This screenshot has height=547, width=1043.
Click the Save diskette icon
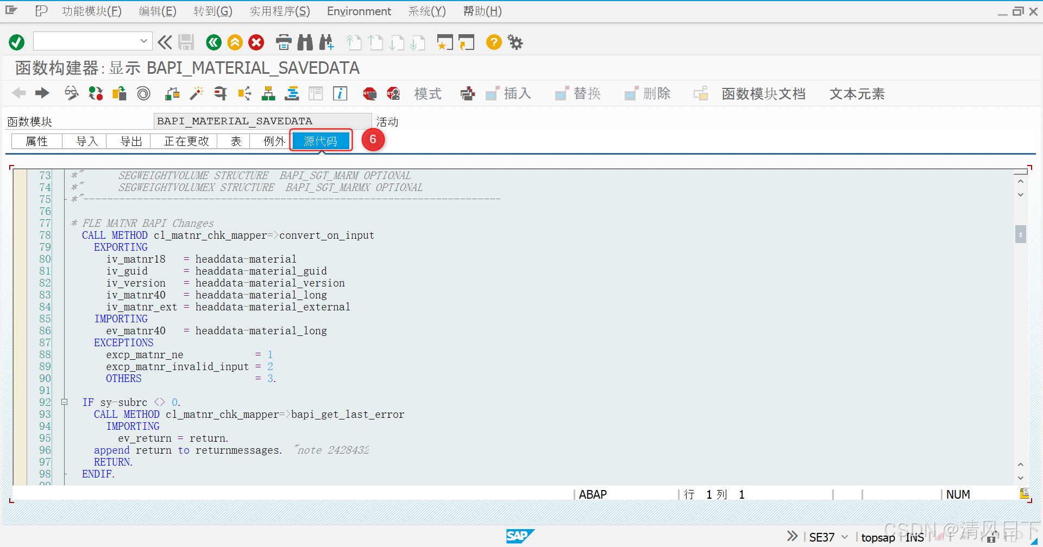(x=186, y=42)
